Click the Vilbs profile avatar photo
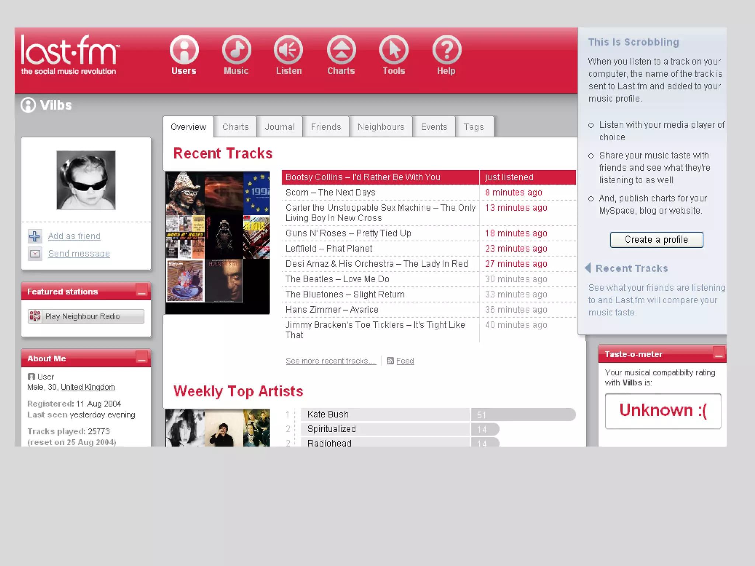 (86, 180)
